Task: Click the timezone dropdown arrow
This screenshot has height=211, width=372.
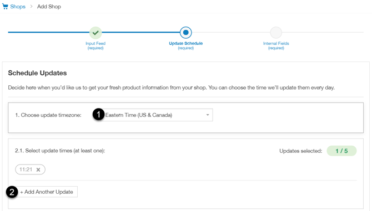Action: (208, 115)
